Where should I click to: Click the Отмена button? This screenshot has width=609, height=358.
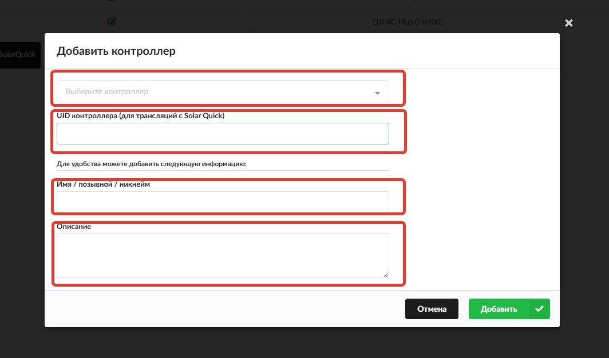point(432,309)
